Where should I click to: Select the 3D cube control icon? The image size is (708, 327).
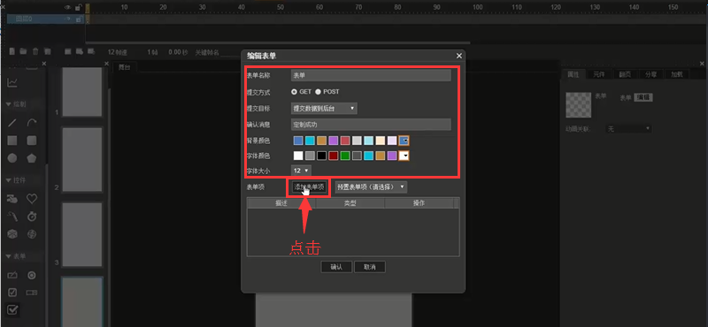point(12,234)
